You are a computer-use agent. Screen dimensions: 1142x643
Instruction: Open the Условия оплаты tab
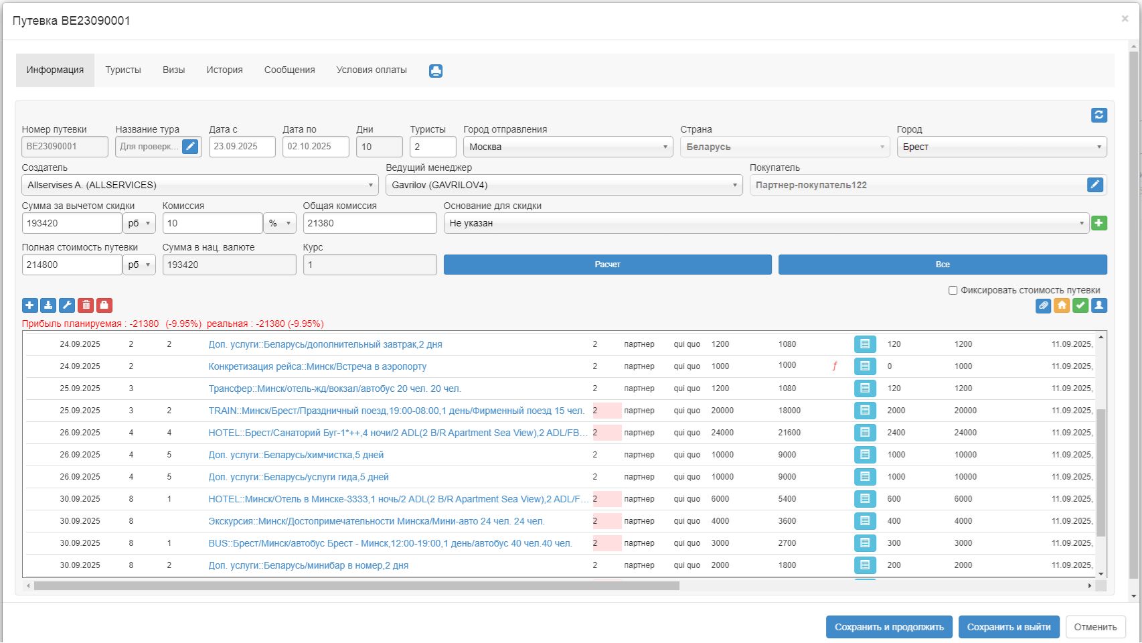(372, 70)
